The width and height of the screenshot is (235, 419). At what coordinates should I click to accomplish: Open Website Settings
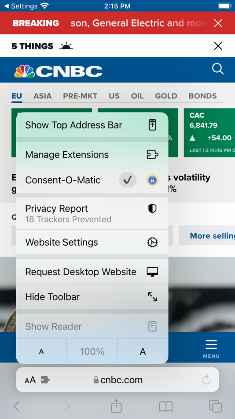[x=92, y=242]
